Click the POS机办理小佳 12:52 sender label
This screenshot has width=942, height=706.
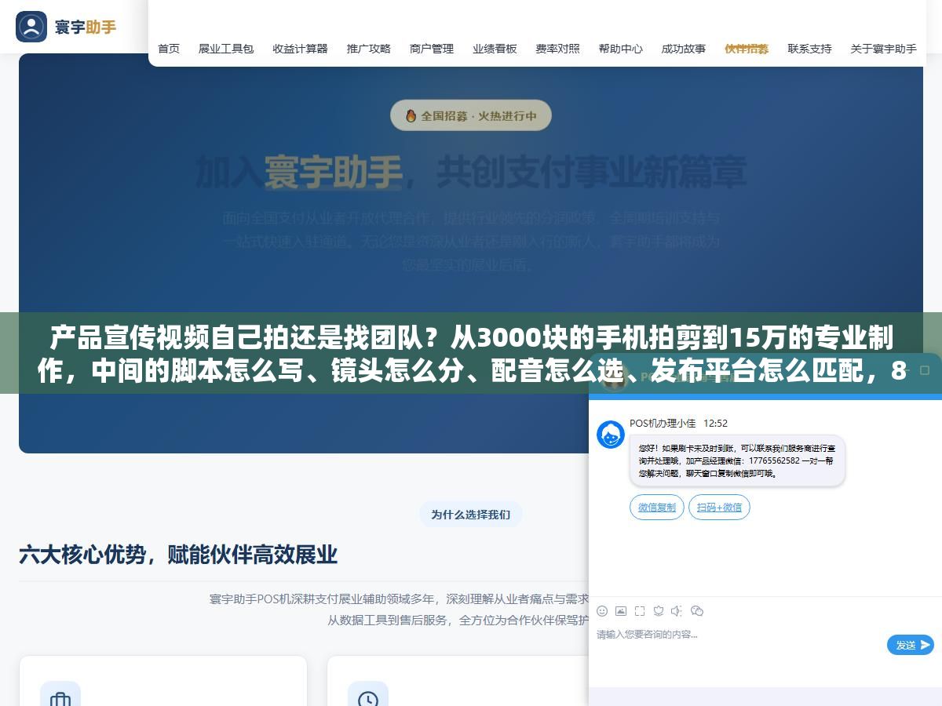(678, 423)
